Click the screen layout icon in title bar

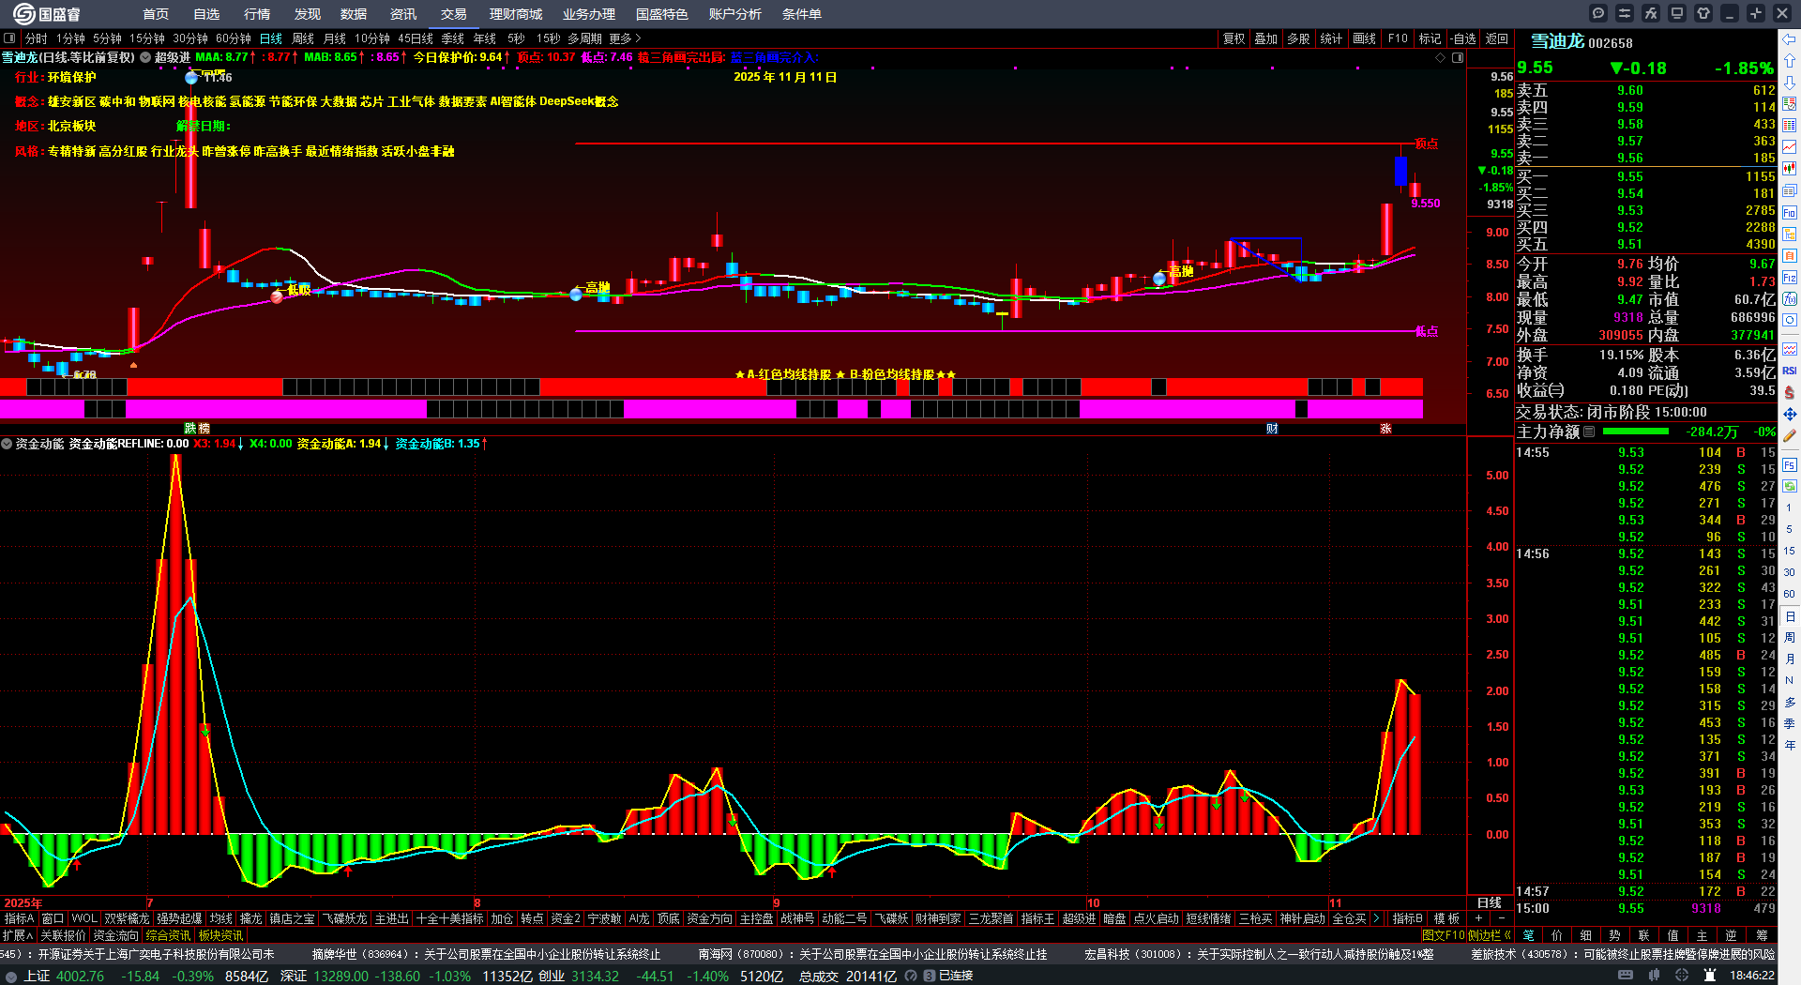point(1677,13)
